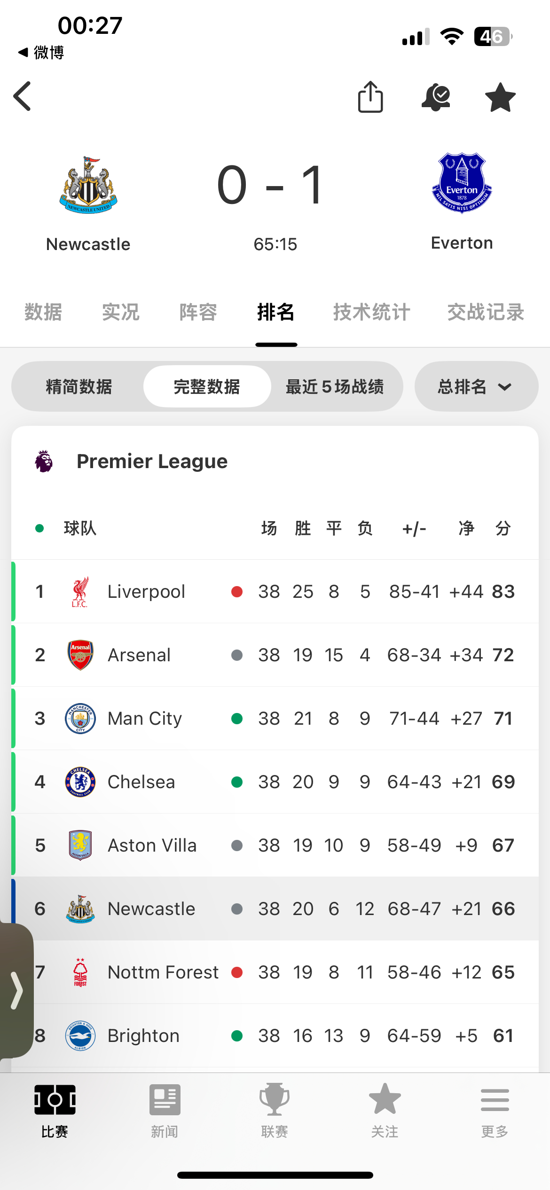The height and width of the screenshot is (1190, 550).
Task: Select the 精简数据 view option
Action: pyautogui.click(x=79, y=387)
